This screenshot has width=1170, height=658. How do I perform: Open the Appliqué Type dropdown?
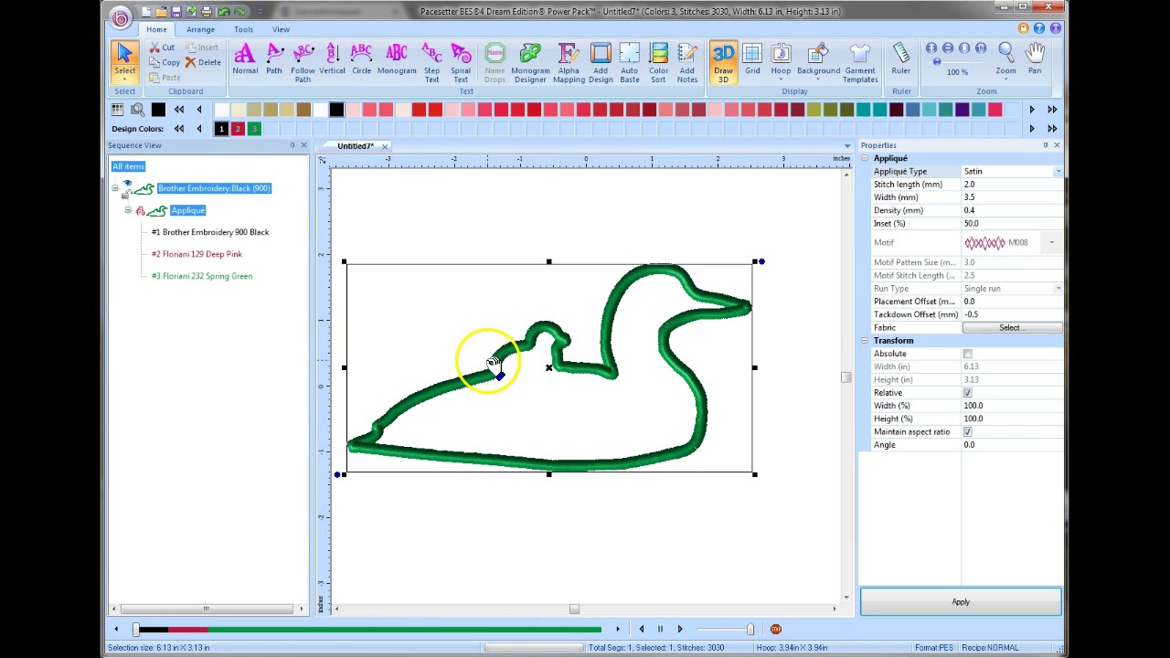1058,172
